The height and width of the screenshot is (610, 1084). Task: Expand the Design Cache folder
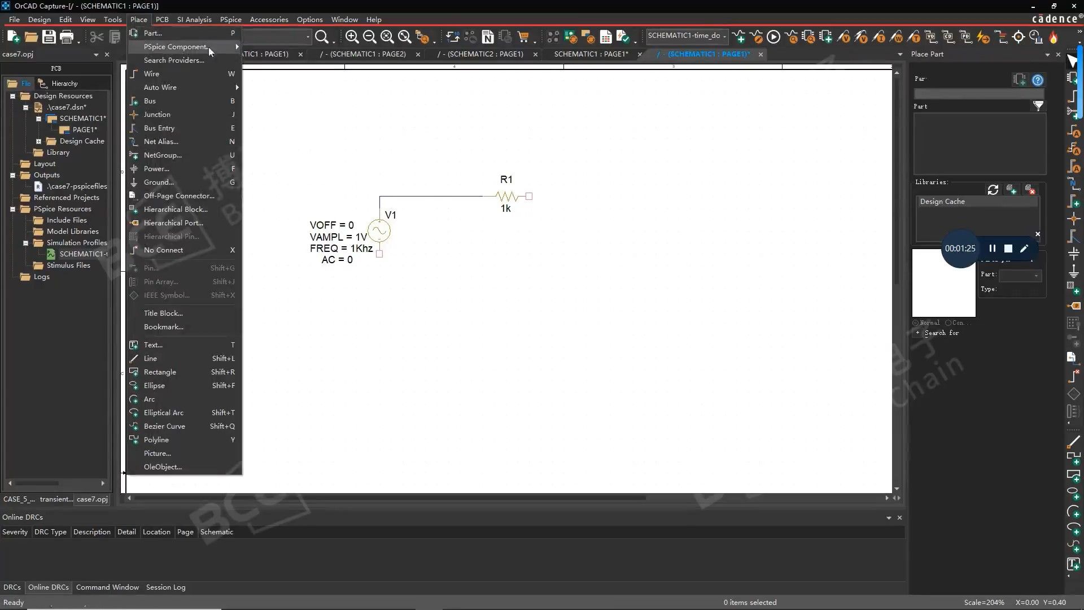click(x=38, y=141)
